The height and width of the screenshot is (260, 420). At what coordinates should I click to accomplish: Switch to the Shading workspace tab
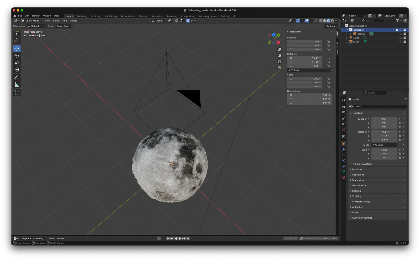pyautogui.click(x=143, y=16)
